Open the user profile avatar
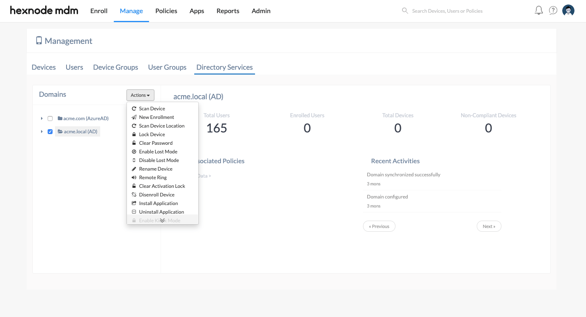The width and height of the screenshot is (586, 317). (568, 11)
